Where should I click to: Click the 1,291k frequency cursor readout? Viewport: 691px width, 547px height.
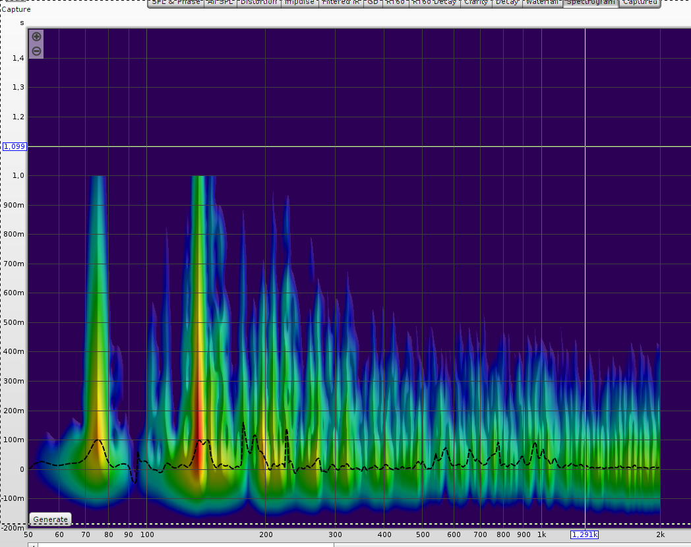click(x=585, y=534)
